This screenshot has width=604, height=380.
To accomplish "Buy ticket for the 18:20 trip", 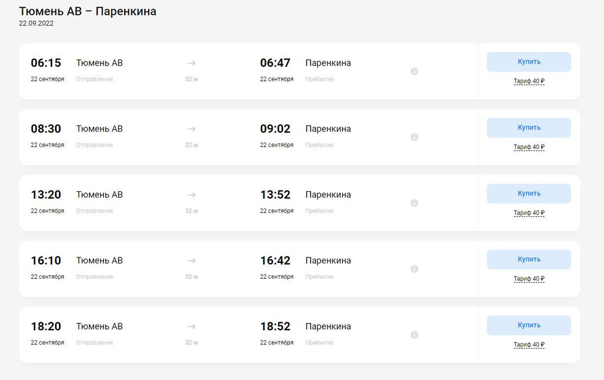I will coord(528,325).
